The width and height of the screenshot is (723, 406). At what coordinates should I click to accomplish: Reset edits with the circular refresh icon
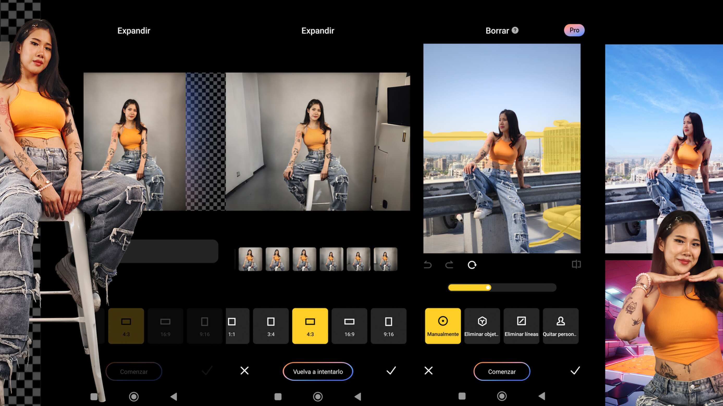[472, 265]
